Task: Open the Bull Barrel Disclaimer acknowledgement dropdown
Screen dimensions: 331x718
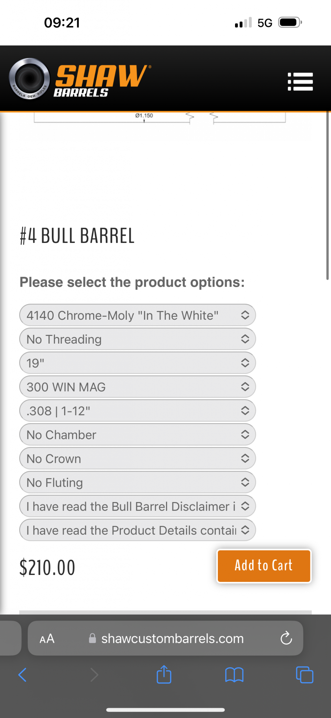Action: pyautogui.click(x=138, y=506)
